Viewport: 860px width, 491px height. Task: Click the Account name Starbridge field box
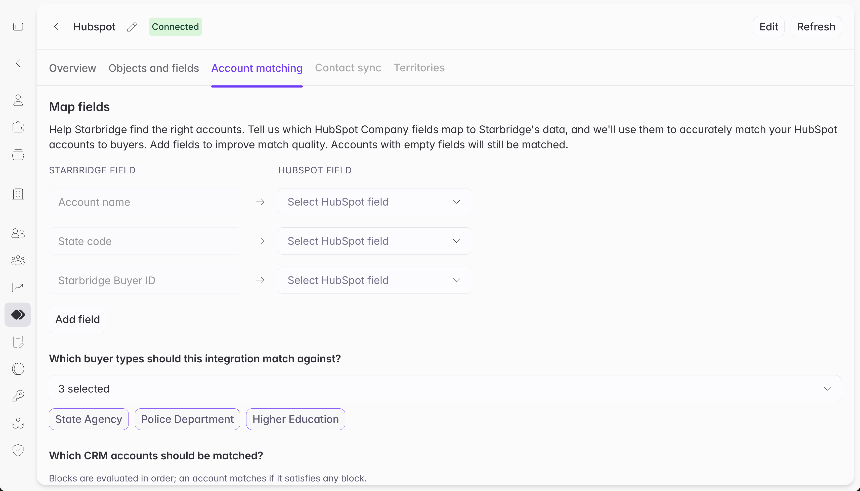[x=145, y=202]
